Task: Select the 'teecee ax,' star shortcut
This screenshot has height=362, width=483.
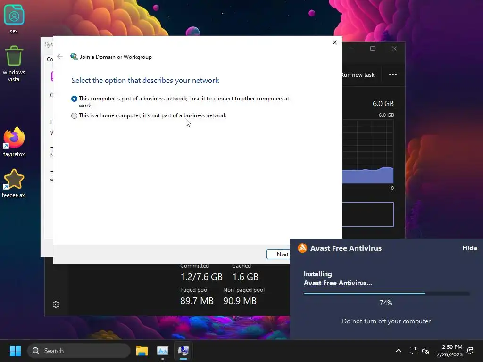Action: tap(14, 183)
